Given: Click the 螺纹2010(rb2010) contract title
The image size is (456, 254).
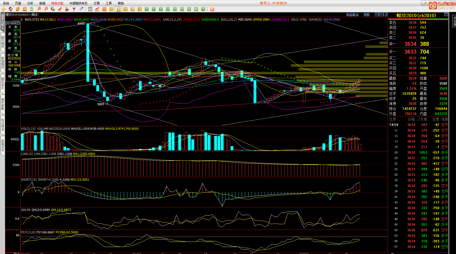Looking at the screenshot, I should pos(416,15).
